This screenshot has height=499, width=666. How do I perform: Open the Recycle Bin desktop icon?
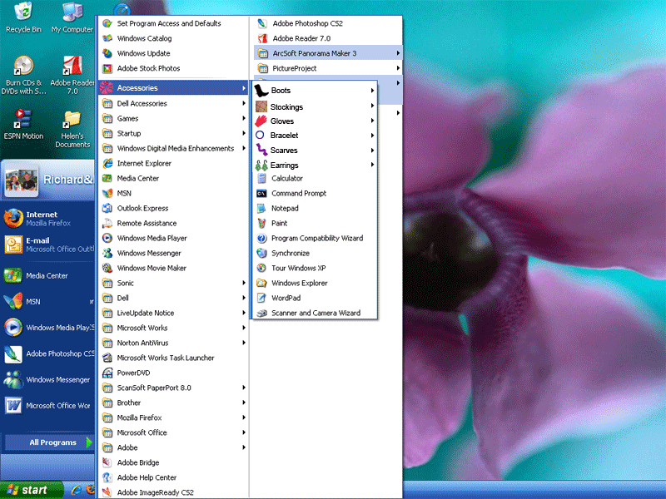click(24, 17)
